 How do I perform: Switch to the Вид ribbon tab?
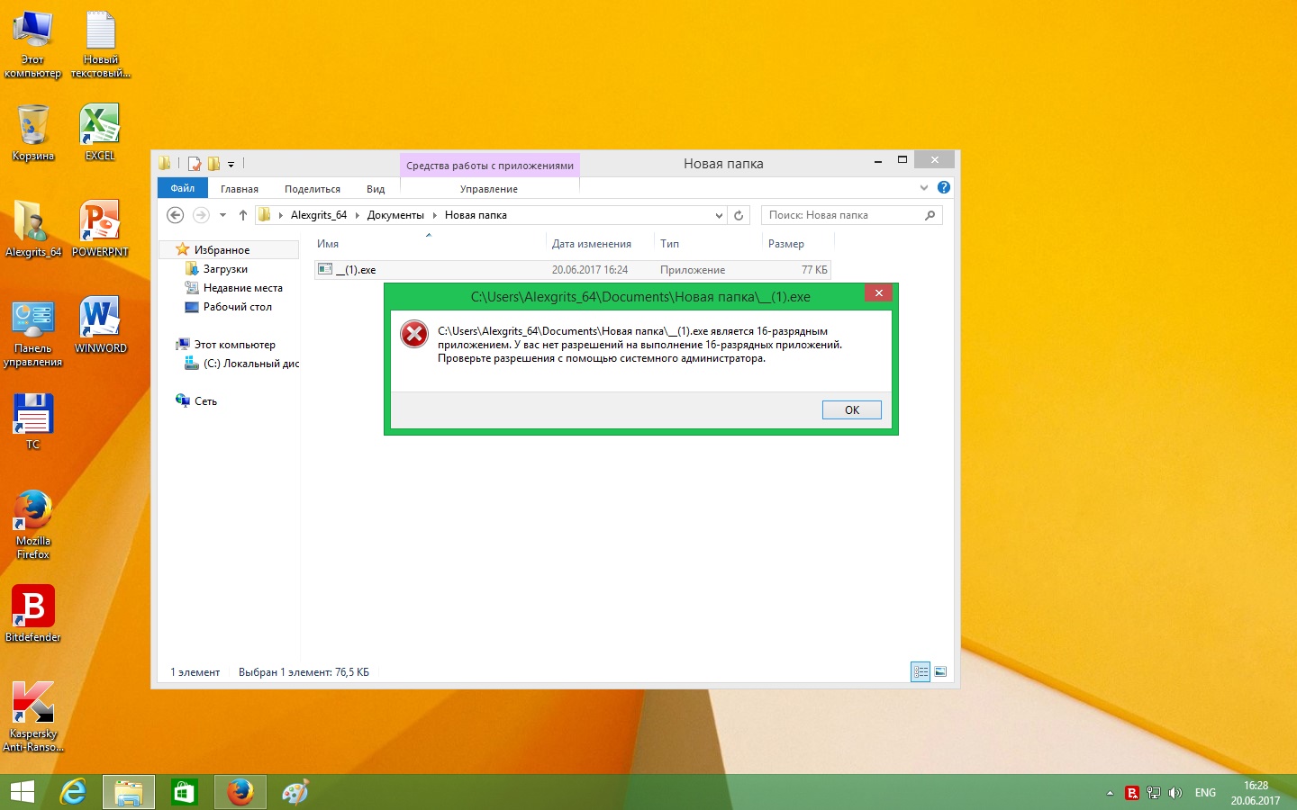(376, 189)
